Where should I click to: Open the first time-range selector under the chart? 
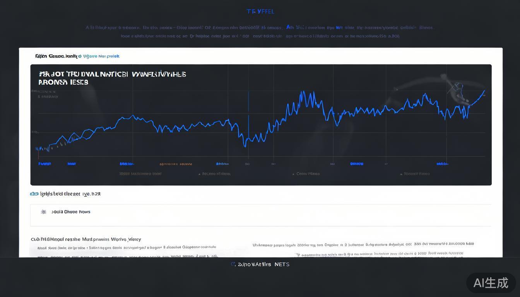44,164
